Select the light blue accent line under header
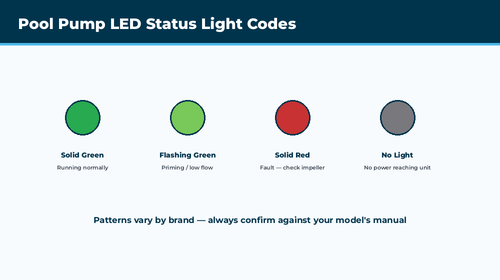 pos(250,44)
